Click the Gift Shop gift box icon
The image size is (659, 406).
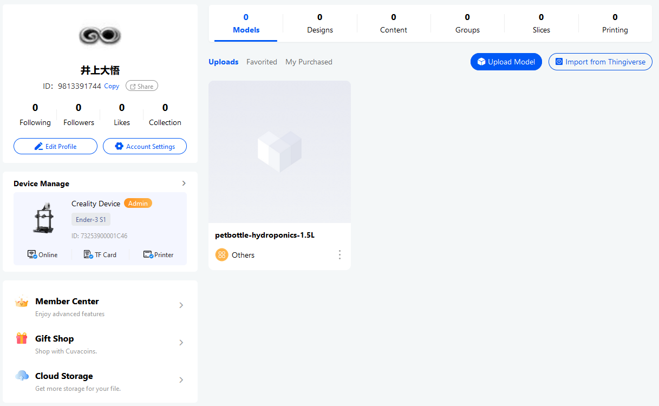tap(22, 339)
